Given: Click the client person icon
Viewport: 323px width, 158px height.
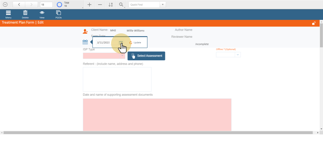Looking at the screenshot, I should [x=85, y=31].
